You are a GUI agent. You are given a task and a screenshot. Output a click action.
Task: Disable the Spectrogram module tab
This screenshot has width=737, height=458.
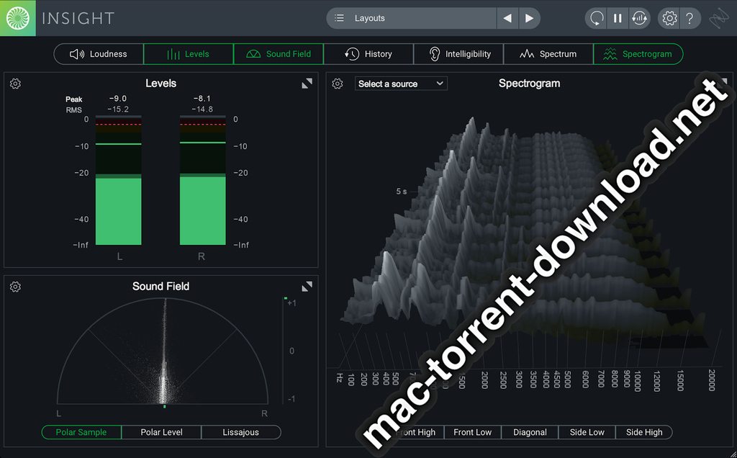pyautogui.click(x=638, y=54)
